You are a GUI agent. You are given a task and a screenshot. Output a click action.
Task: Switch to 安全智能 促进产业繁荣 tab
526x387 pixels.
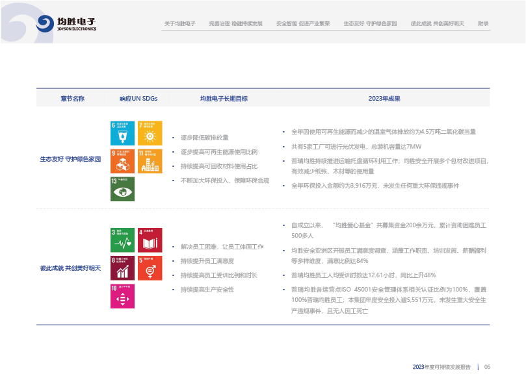[303, 23]
